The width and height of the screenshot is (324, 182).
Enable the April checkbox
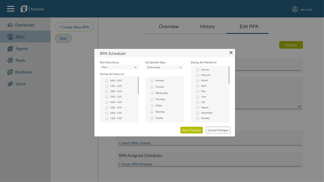point(198,86)
